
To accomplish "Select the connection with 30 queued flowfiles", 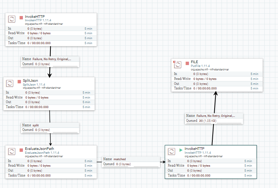I will click(x=214, y=119).
